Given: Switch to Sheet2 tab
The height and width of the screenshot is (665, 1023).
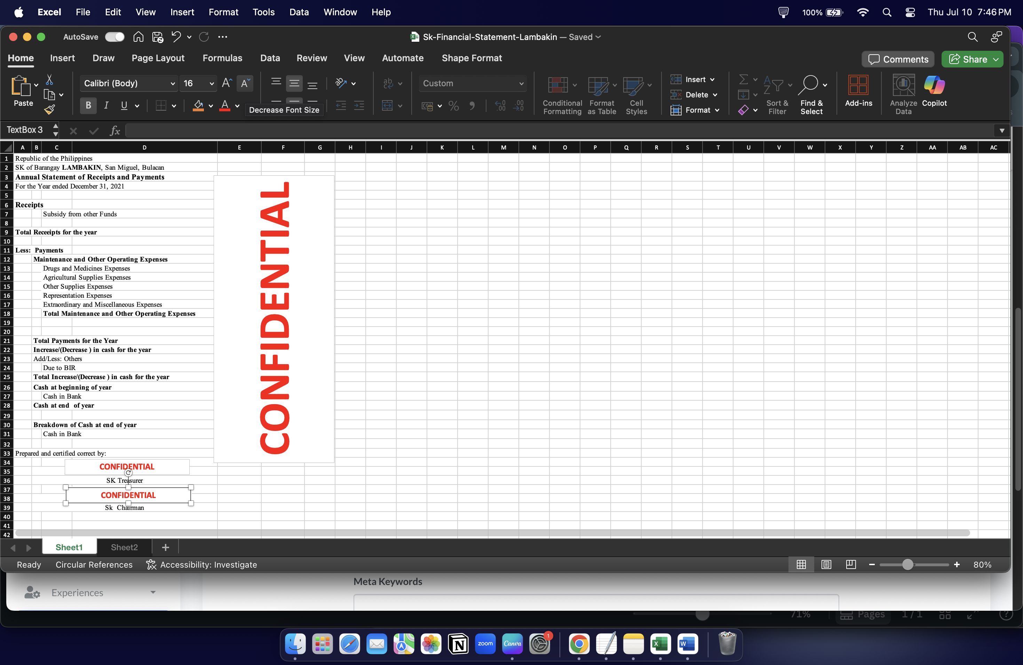Looking at the screenshot, I should 124,547.
